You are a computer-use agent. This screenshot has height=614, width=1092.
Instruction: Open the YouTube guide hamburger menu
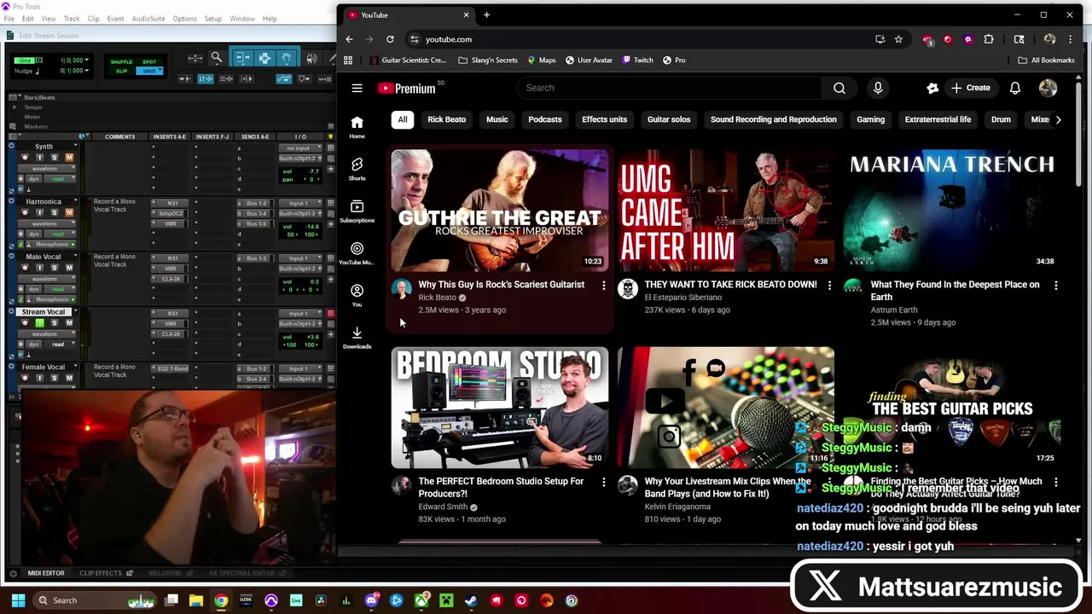(357, 88)
